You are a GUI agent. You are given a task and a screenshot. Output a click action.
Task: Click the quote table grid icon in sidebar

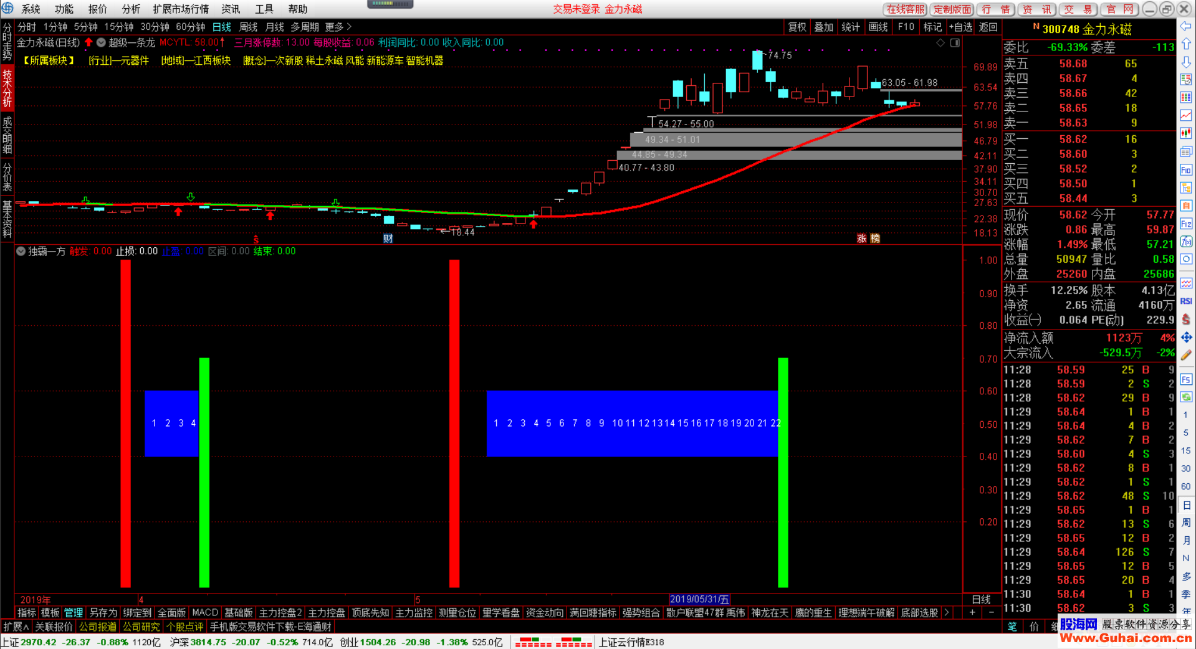(x=1185, y=98)
